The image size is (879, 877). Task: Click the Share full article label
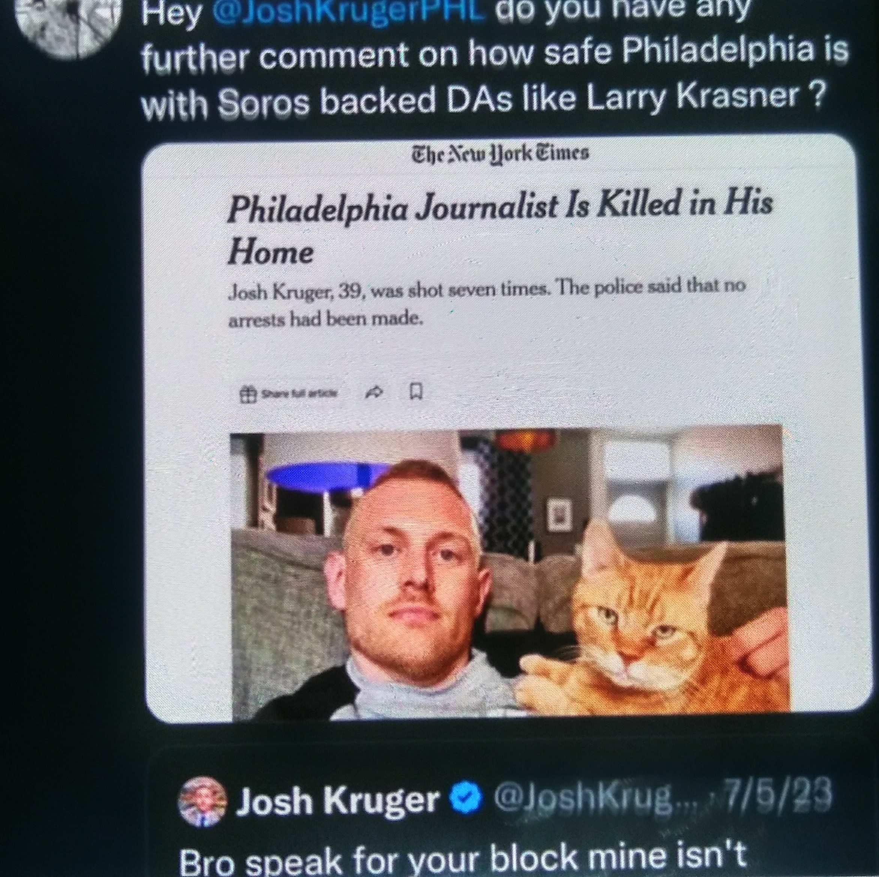[x=298, y=393]
